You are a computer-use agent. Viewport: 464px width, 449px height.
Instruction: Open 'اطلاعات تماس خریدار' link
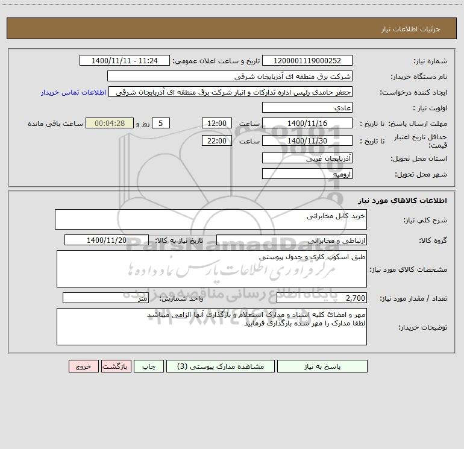[x=74, y=92]
